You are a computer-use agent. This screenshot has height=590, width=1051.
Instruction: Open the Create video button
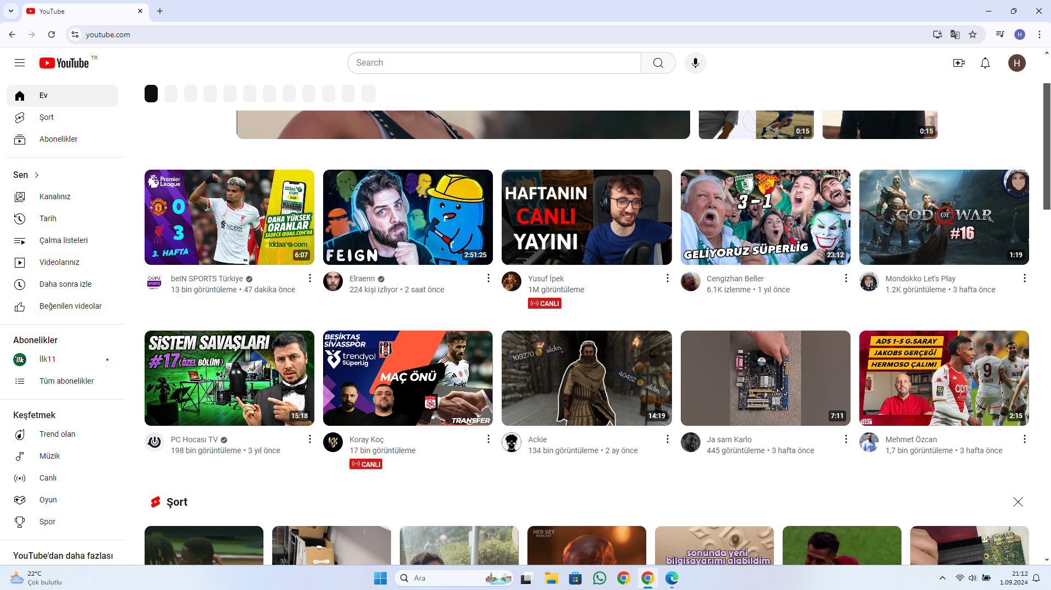pos(959,63)
